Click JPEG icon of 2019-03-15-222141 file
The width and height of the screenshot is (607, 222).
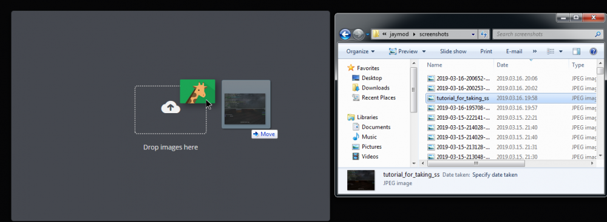pyautogui.click(x=431, y=118)
